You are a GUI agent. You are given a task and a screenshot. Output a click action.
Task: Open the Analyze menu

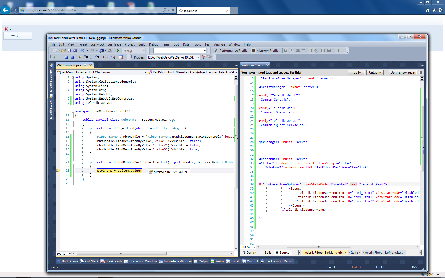[219, 44]
